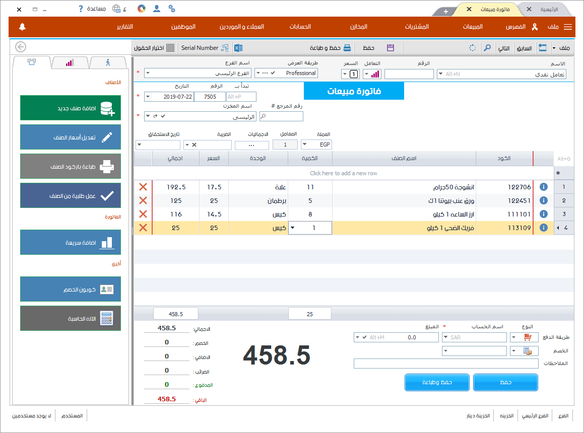Screen dimensions: 584x433
Task: Open the quantity dropdown arrow in selected row
Action: 293,228
